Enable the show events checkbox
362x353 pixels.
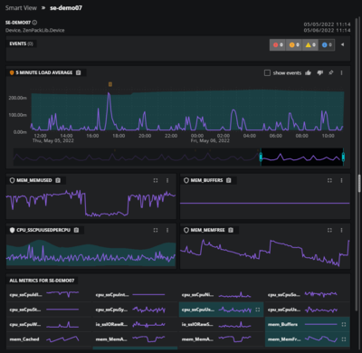click(x=267, y=72)
